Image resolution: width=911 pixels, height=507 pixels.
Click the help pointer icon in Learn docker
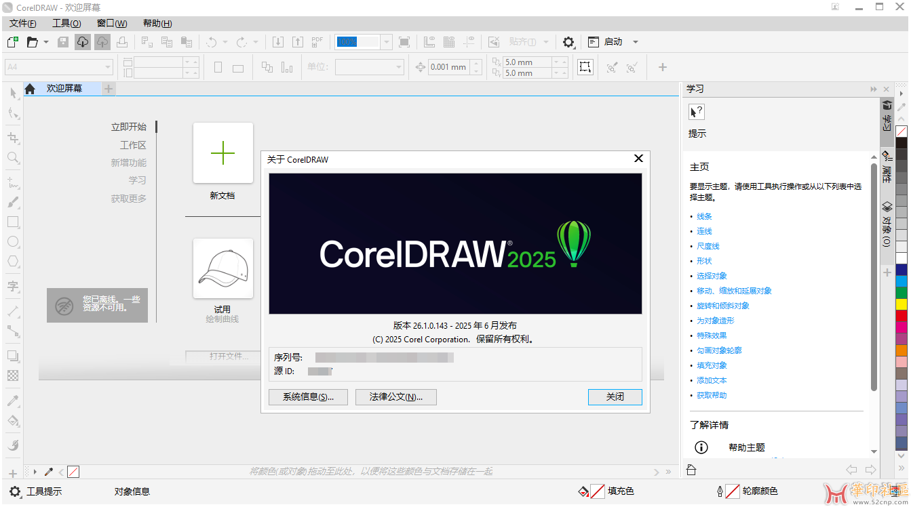pyautogui.click(x=697, y=112)
